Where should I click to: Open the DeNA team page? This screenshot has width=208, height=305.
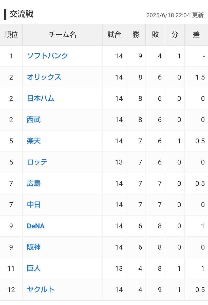tap(36, 226)
